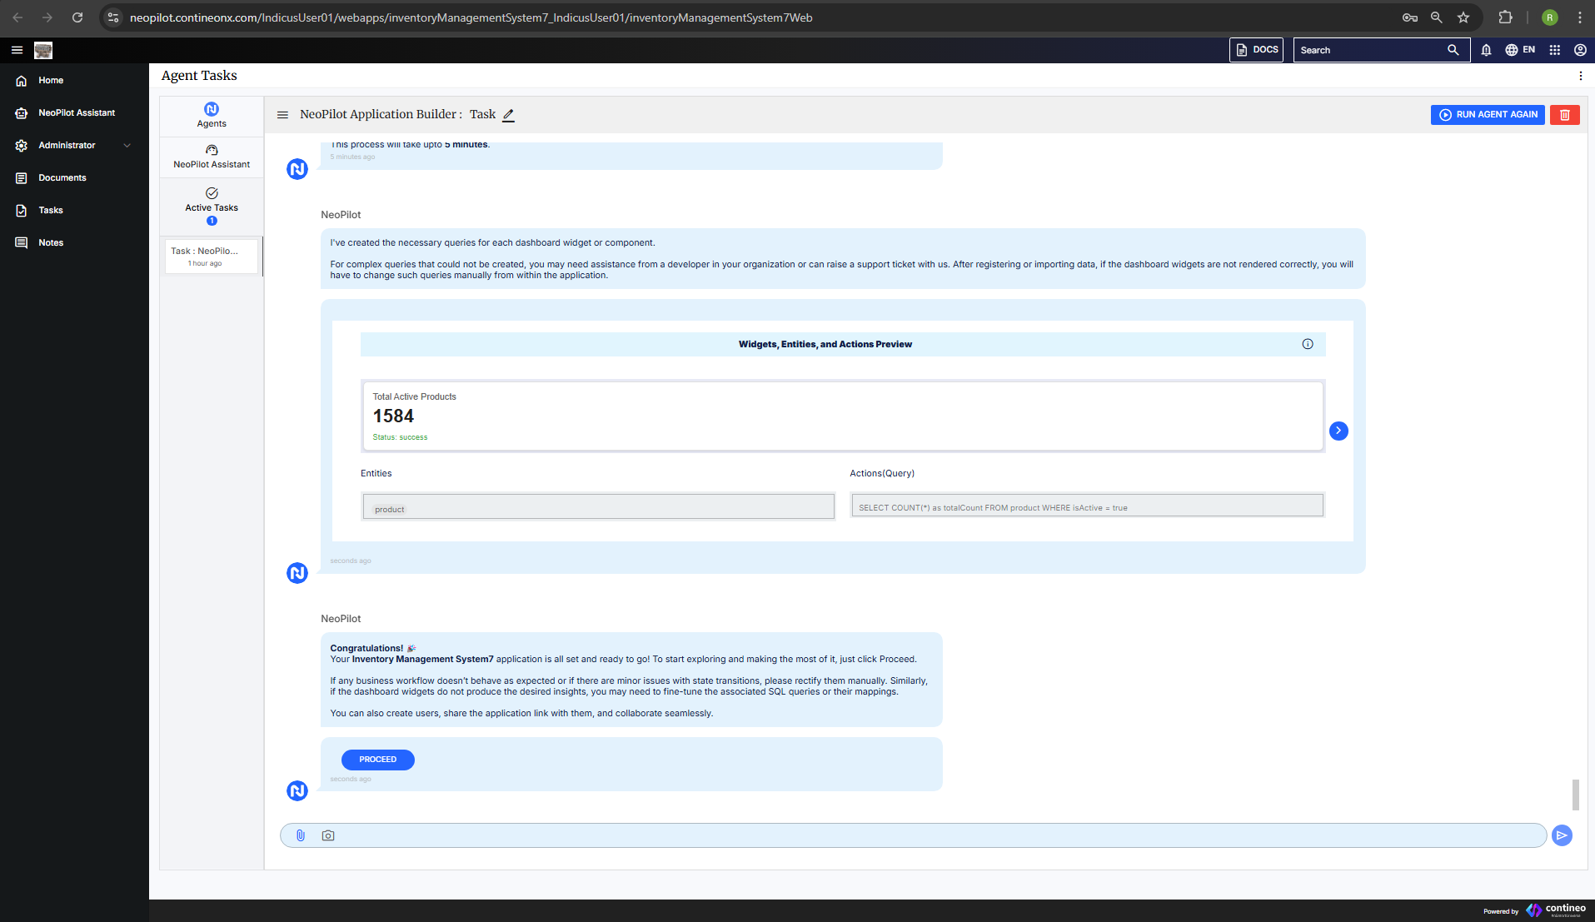1595x922 pixels.
Task: Select the Agents tab
Action: [212, 116]
